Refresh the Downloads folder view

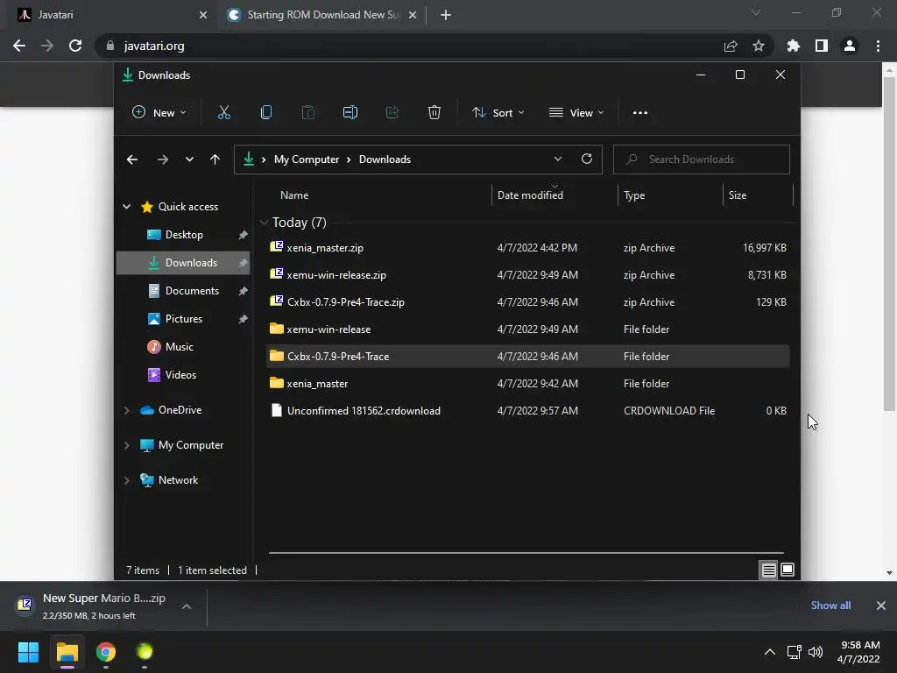click(x=587, y=159)
